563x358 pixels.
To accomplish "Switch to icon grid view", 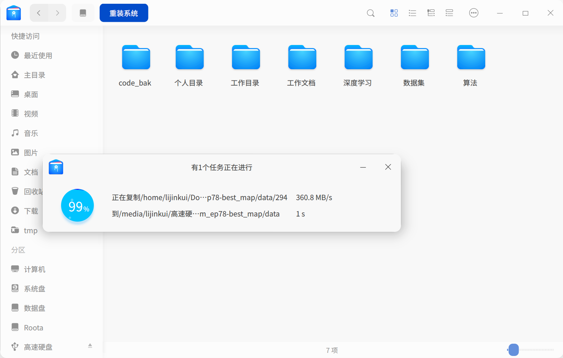I will pyautogui.click(x=394, y=13).
